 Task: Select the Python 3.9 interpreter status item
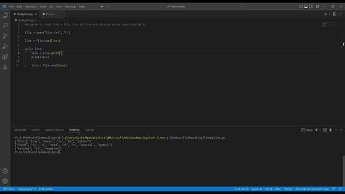pos(312,189)
